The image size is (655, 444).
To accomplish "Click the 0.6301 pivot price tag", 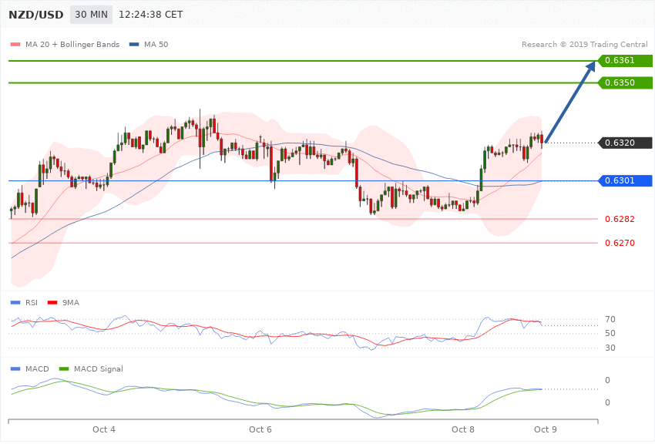I will [626, 180].
